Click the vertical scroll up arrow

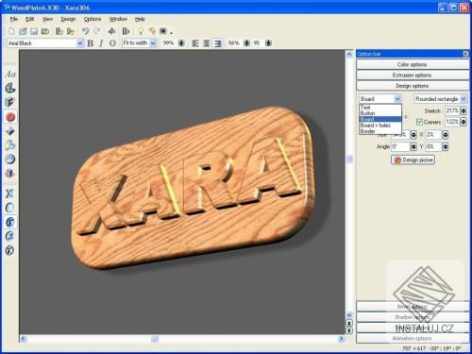click(x=349, y=55)
